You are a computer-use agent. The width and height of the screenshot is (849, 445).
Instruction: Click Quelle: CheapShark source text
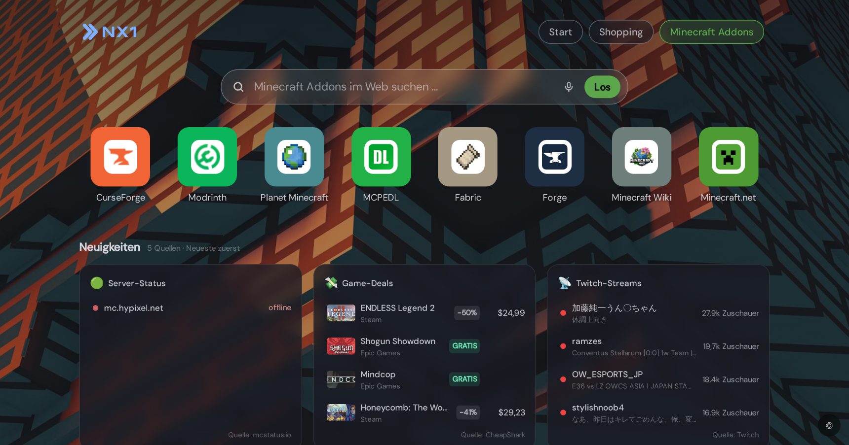click(493, 435)
